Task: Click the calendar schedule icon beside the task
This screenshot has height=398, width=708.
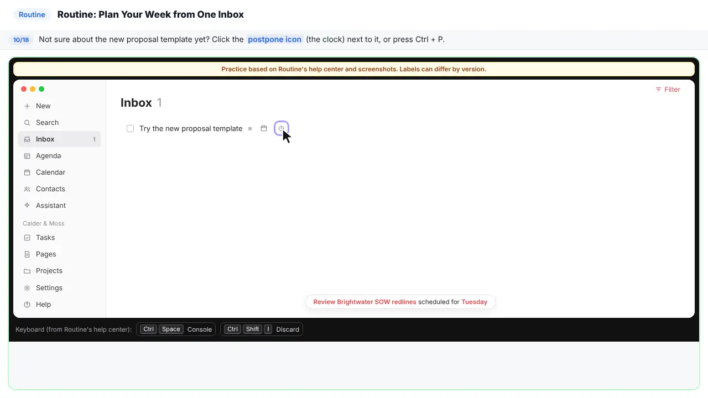Action: pos(264,128)
